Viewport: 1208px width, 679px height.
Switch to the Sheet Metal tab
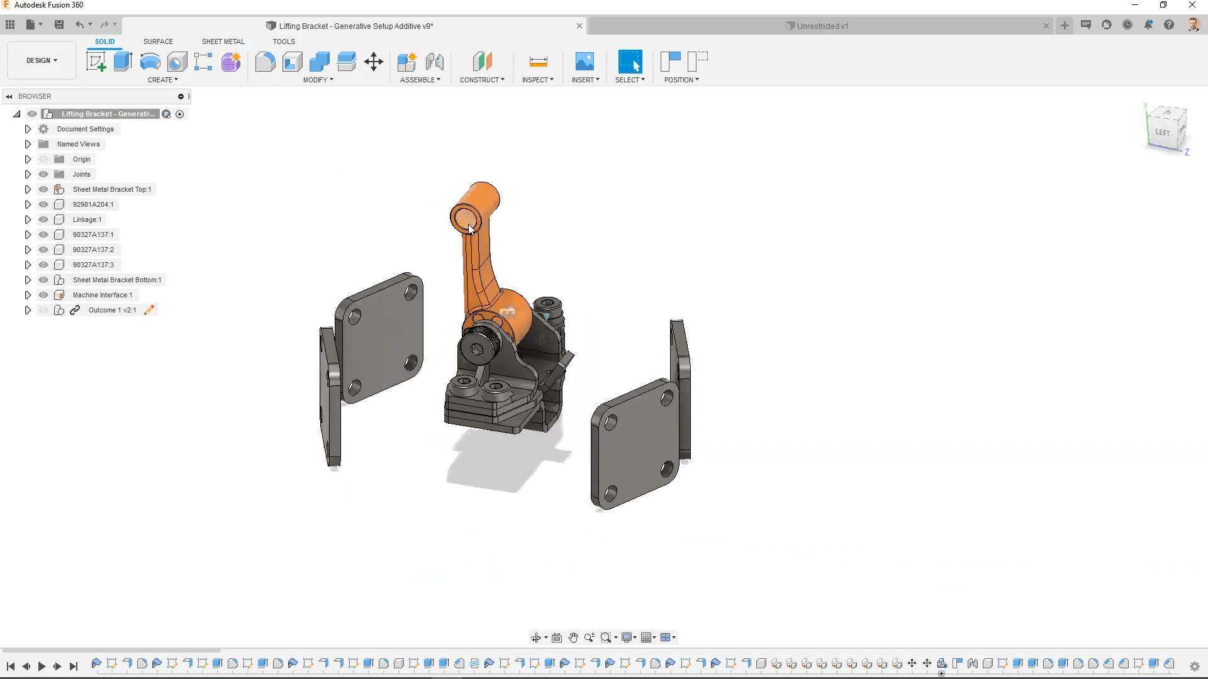(x=223, y=41)
